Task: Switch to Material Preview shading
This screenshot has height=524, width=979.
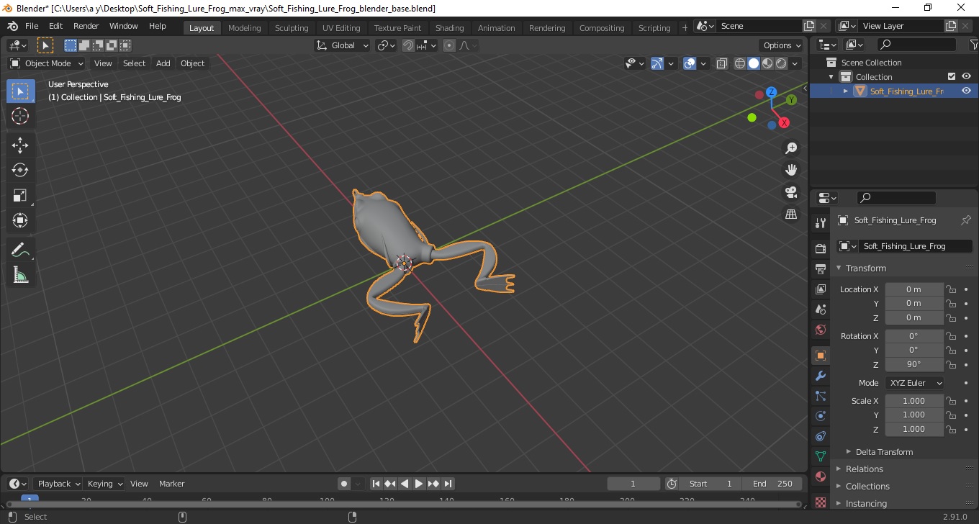Action: (x=767, y=63)
